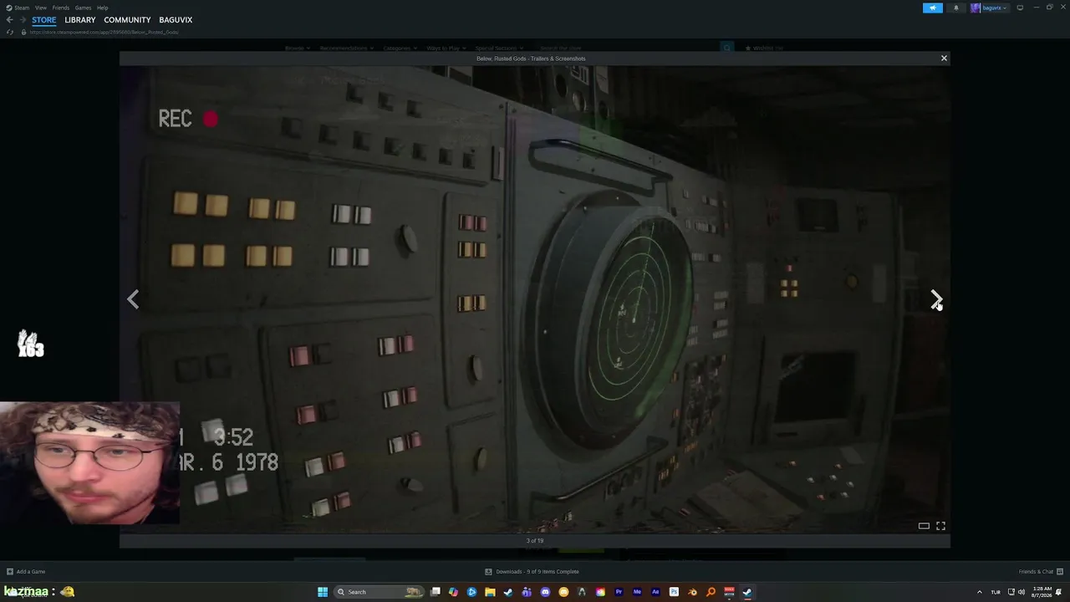Click the store page URL address
This screenshot has height=602, width=1070.
(x=104, y=32)
